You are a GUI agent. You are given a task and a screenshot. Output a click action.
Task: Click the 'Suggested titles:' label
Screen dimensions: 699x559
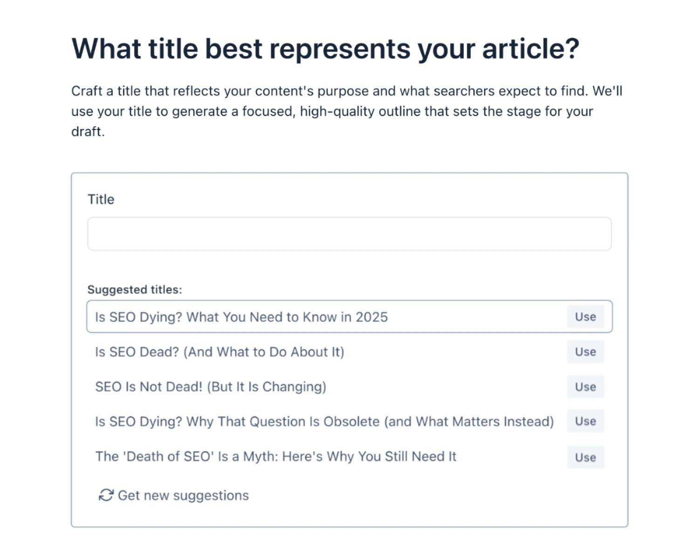tap(135, 289)
